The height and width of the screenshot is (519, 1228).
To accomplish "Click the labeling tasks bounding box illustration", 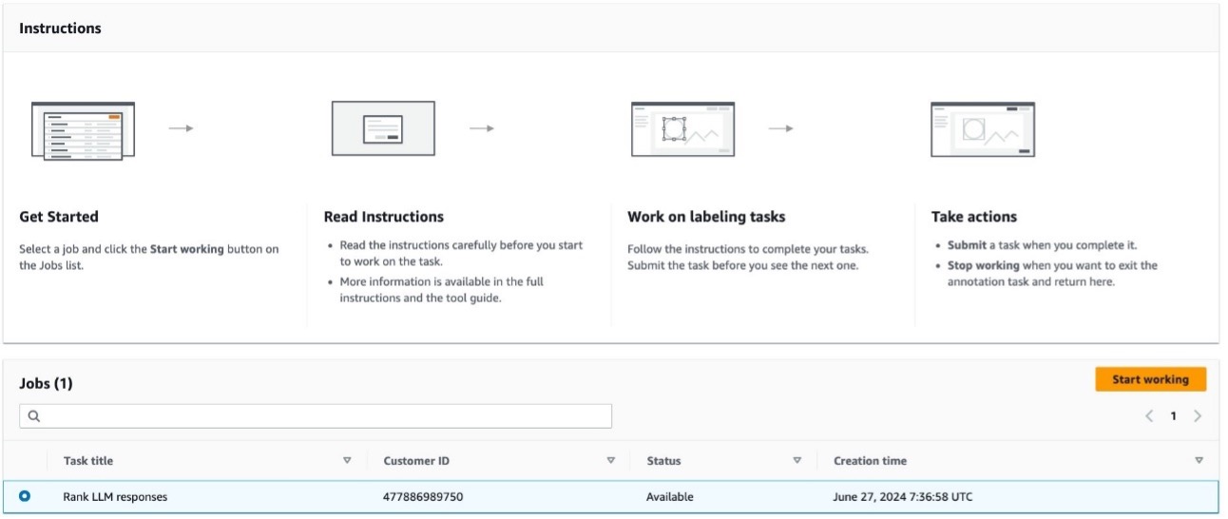I will click(x=683, y=128).
